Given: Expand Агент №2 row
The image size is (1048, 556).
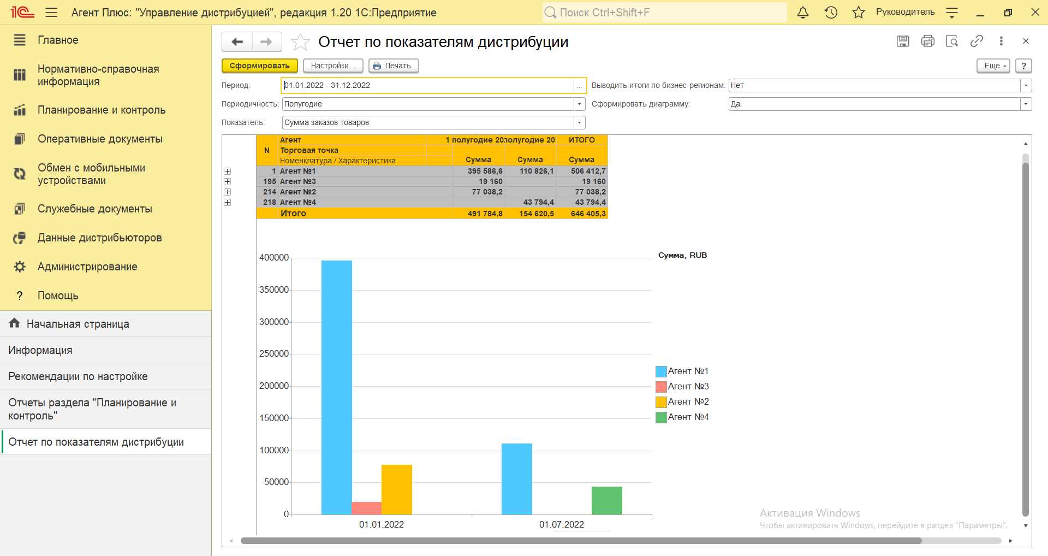Looking at the screenshot, I should [x=228, y=192].
